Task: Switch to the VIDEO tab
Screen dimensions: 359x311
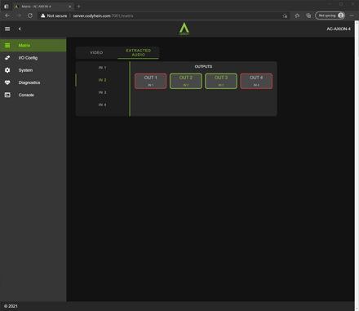Action: [96, 52]
